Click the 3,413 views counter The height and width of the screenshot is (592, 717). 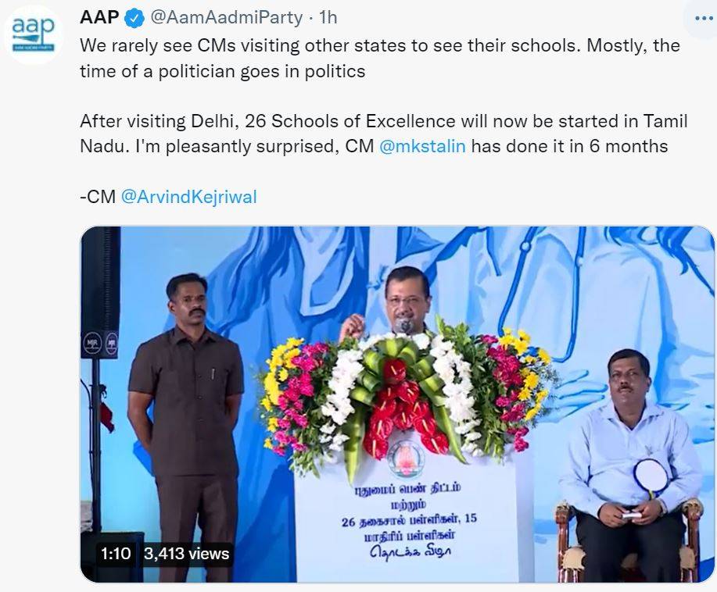click(187, 554)
